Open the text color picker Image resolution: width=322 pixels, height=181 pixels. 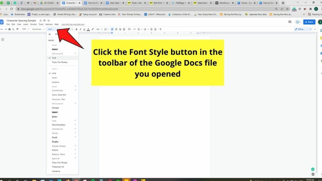point(88,29)
